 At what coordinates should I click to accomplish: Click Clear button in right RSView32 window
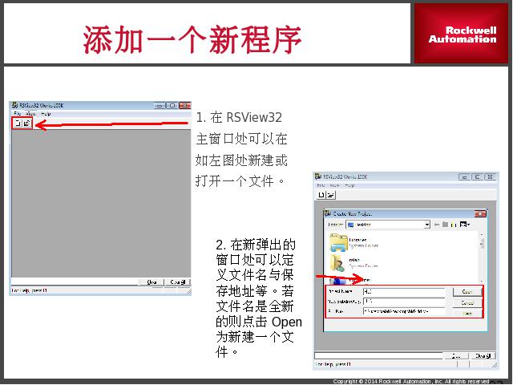pyautogui.click(x=456, y=356)
